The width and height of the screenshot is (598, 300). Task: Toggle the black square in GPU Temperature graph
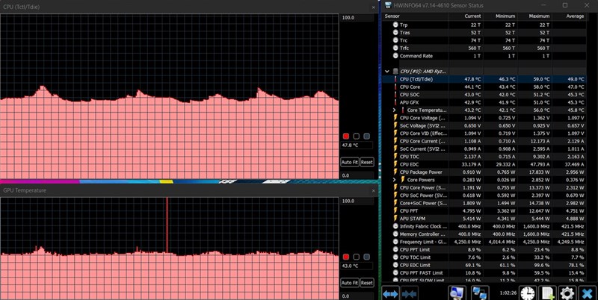click(357, 257)
